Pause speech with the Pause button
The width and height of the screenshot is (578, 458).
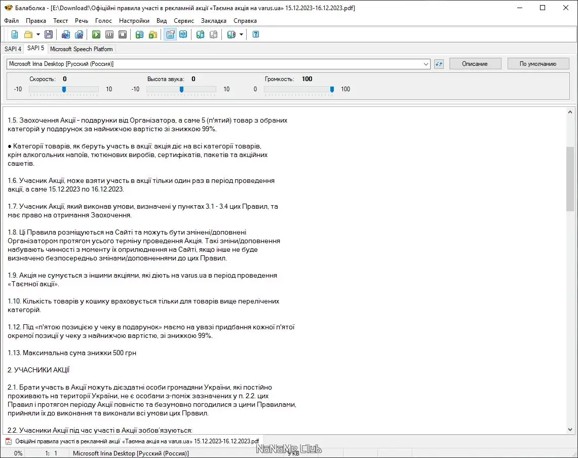click(x=109, y=34)
